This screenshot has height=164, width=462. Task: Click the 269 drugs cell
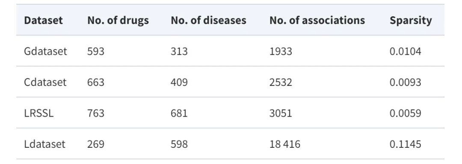96,144
